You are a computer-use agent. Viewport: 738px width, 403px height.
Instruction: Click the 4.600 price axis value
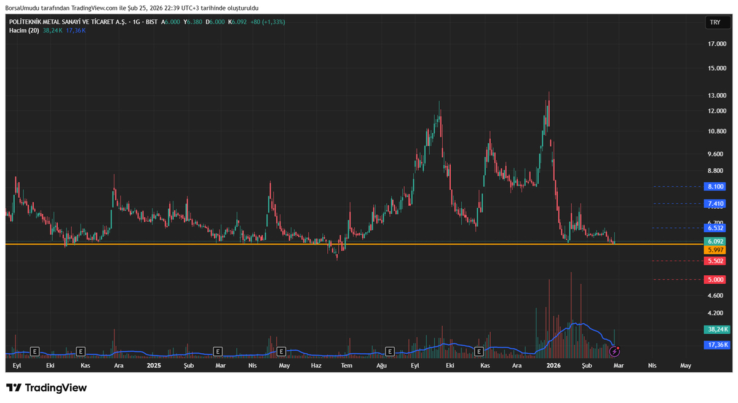click(716, 296)
